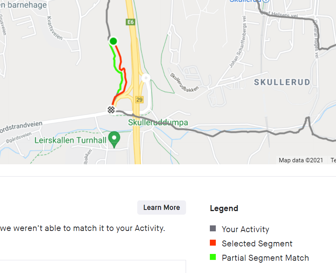Click the route 29 road badge
The image size is (336, 273).
[x=139, y=100]
